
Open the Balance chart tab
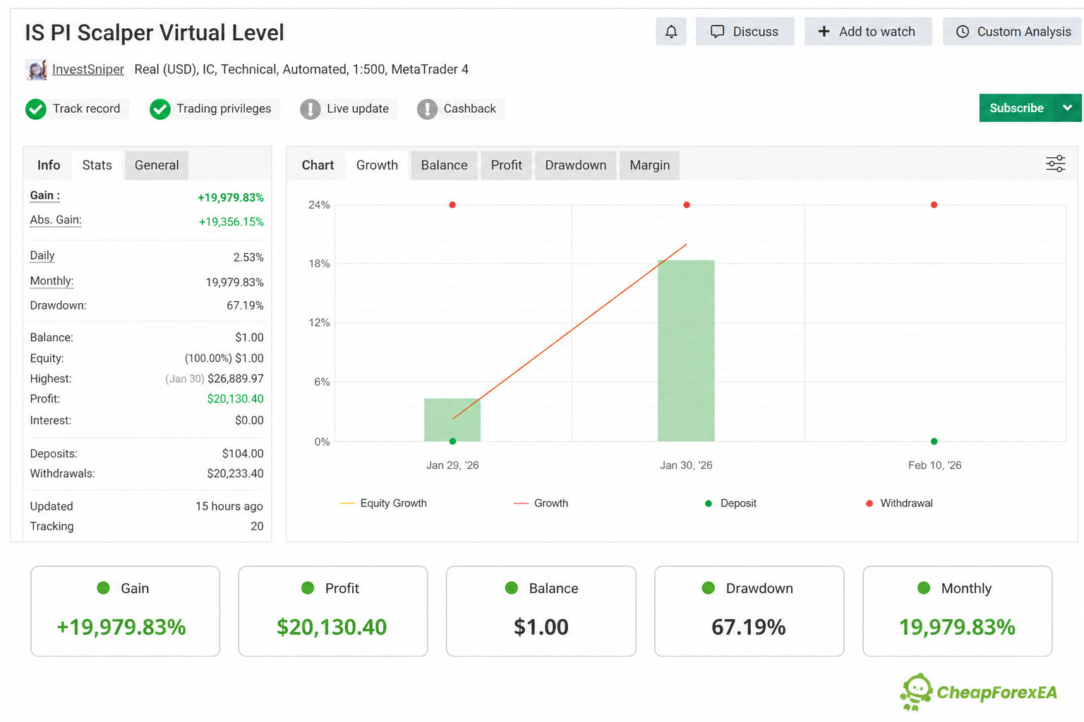tap(444, 165)
